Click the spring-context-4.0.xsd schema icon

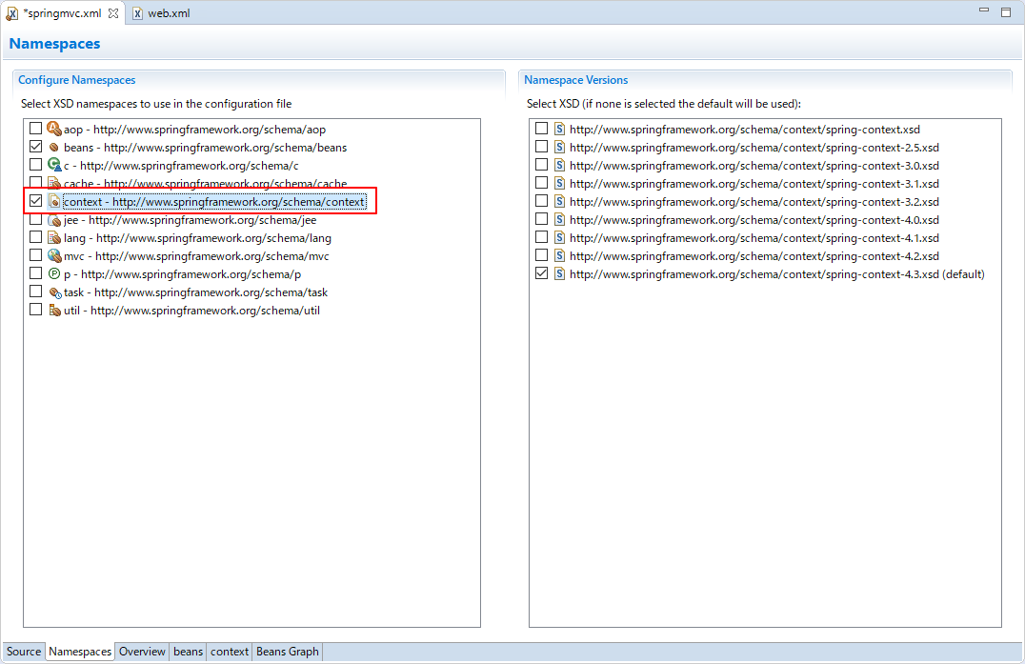pos(559,220)
